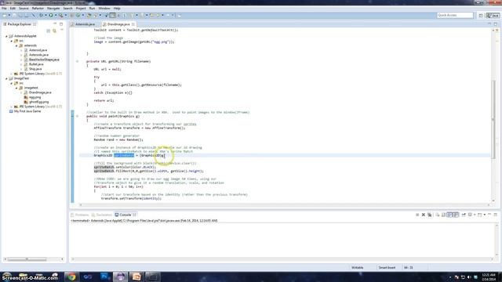
Task: Open the Open Console dropdown arrow
Action: (485, 215)
